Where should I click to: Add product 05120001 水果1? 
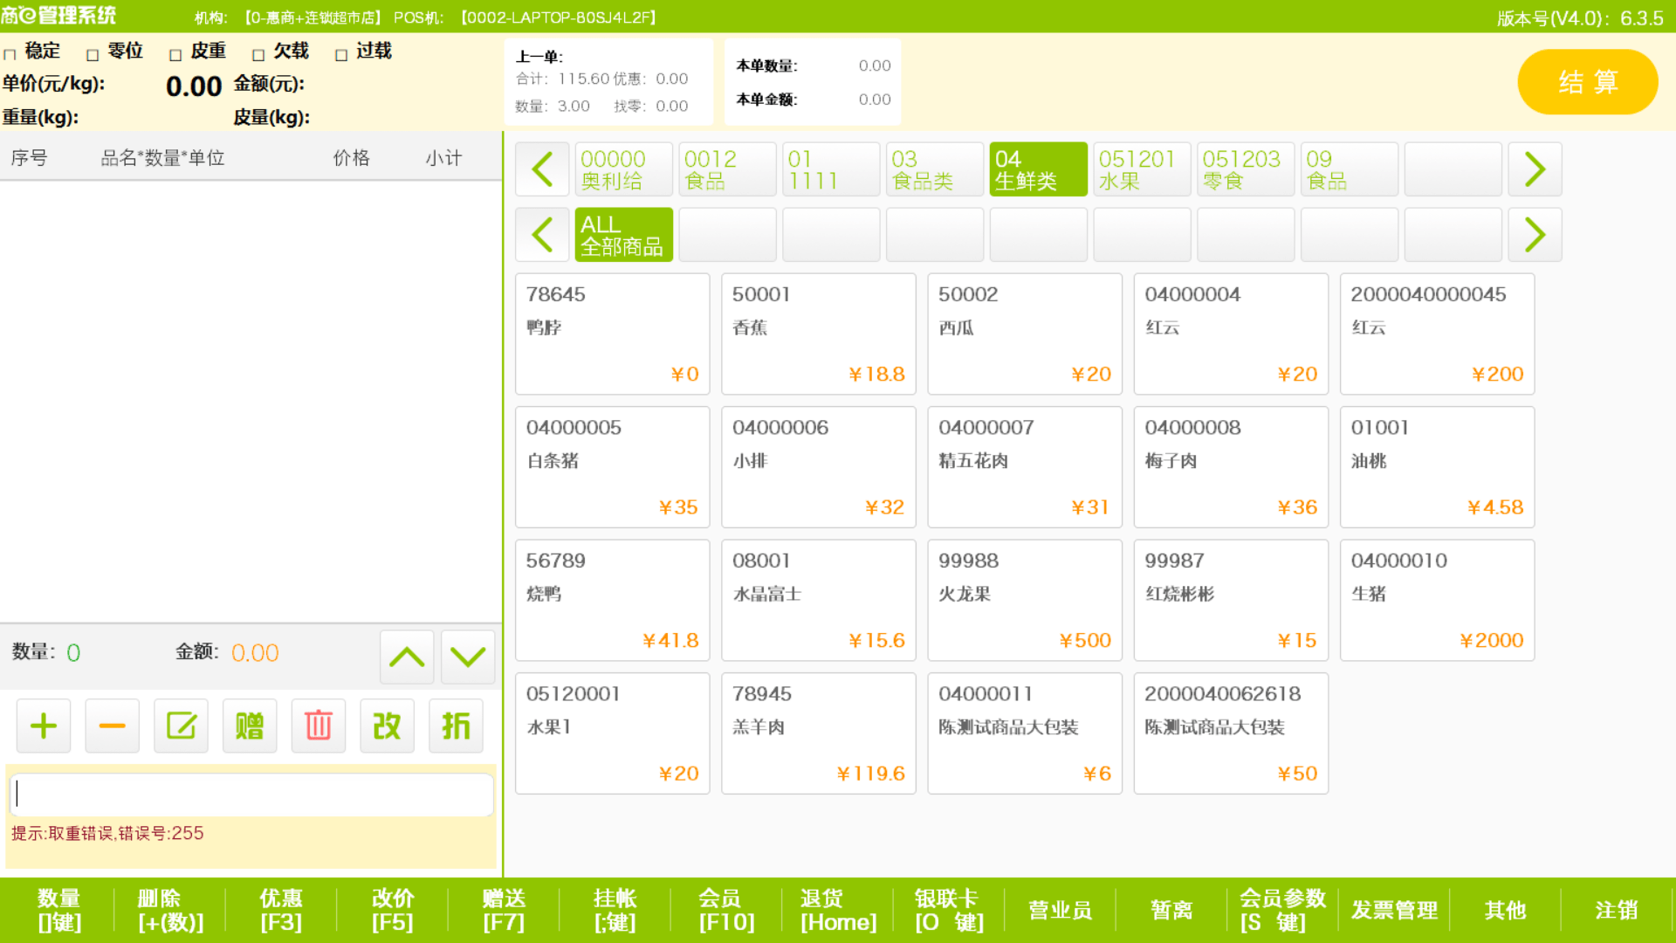click(x=612, y=733)
